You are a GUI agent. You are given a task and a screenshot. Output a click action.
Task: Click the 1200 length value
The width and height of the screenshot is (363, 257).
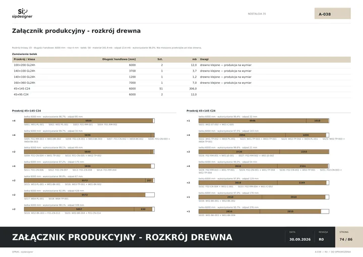(x=133, y=77)
